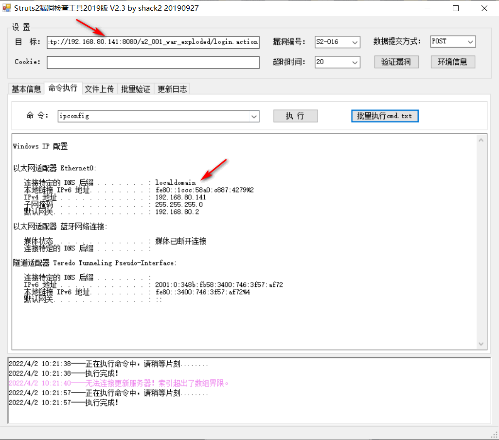
Task: Click the 执 行 execute button
Action: pyautogui.click(x=295, y=116)
